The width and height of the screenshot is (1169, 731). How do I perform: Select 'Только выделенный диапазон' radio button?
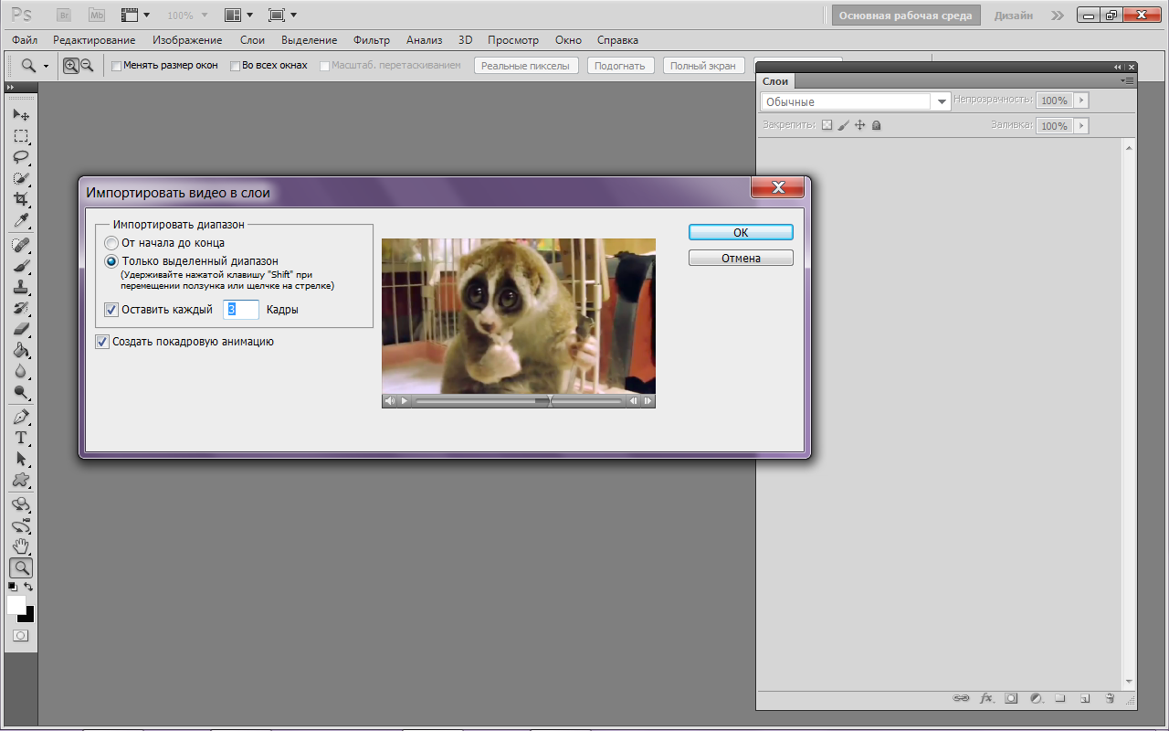point(111,261)
